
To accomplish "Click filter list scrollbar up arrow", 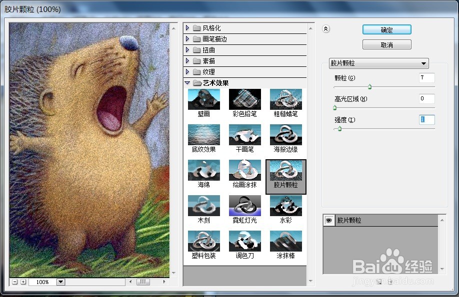I will [x=310, y=28].
